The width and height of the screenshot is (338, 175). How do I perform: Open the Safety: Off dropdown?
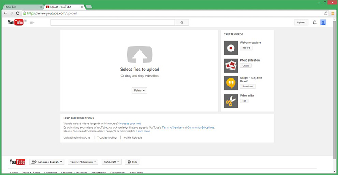[112, 162]
